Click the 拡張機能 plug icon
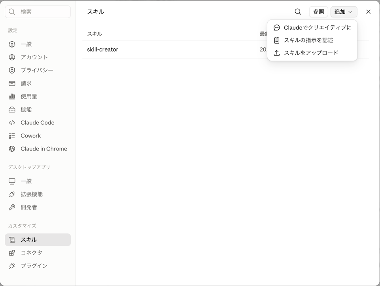 coord(12,194)
